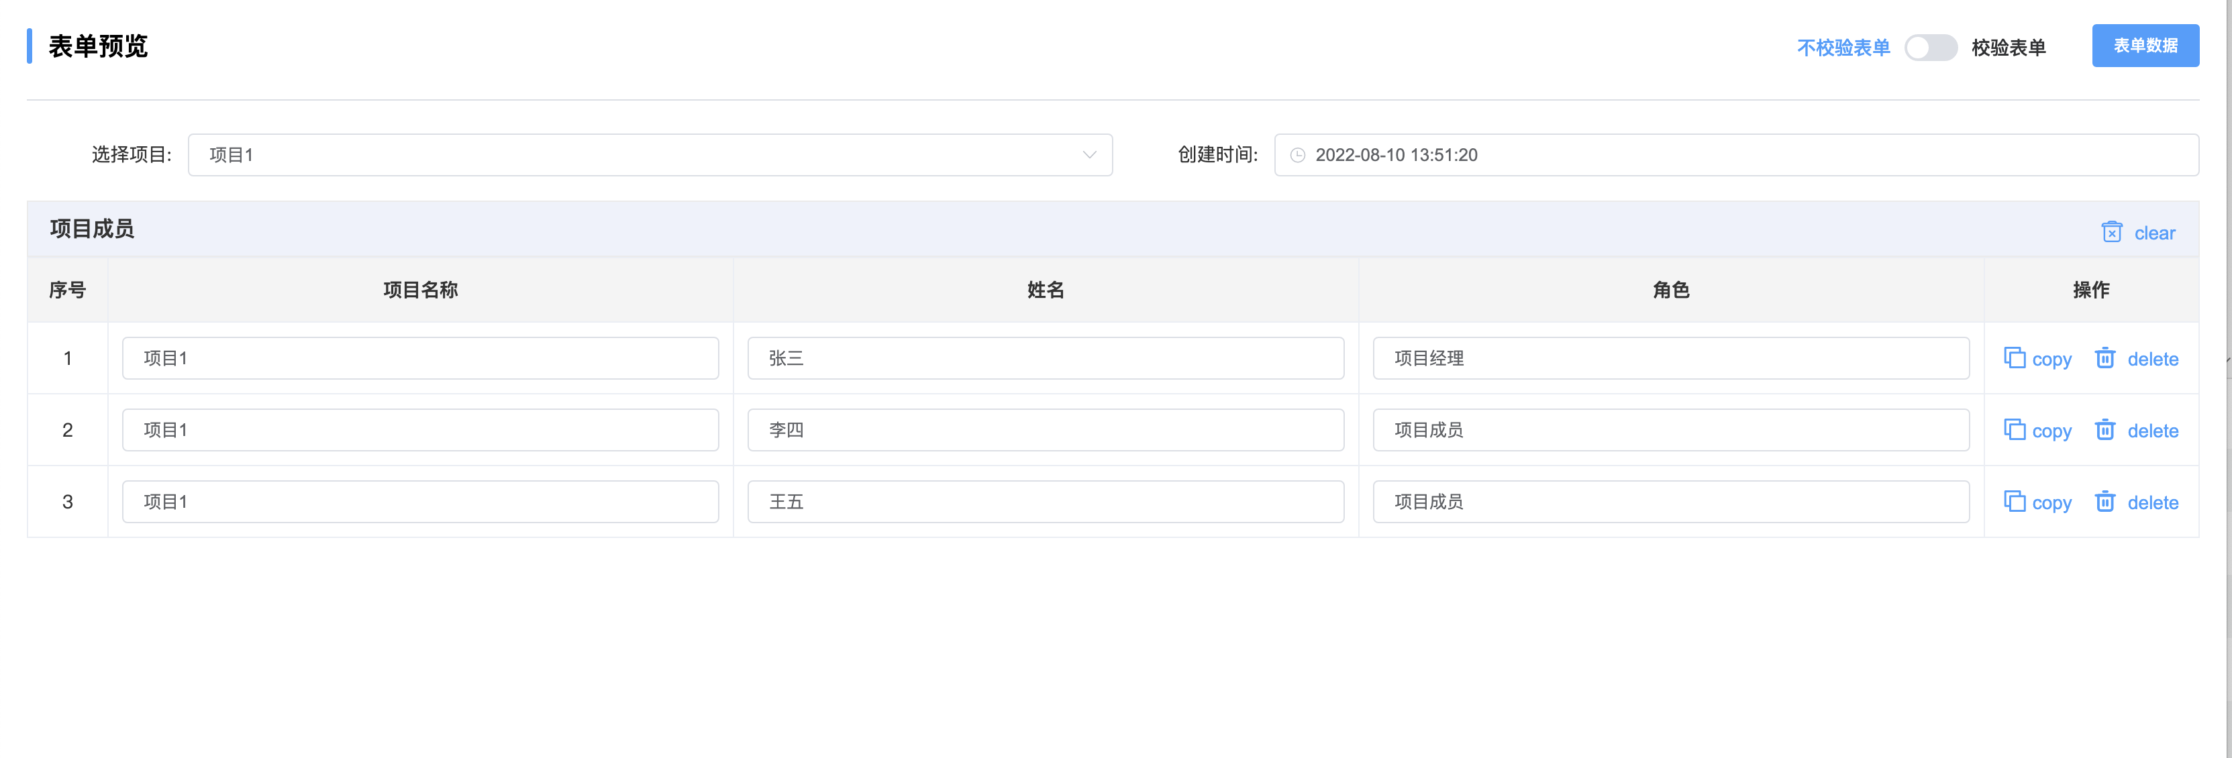Focus the 角色 input in row 2
Viewport: 2232px width, 758px height.
(1672, 430)
